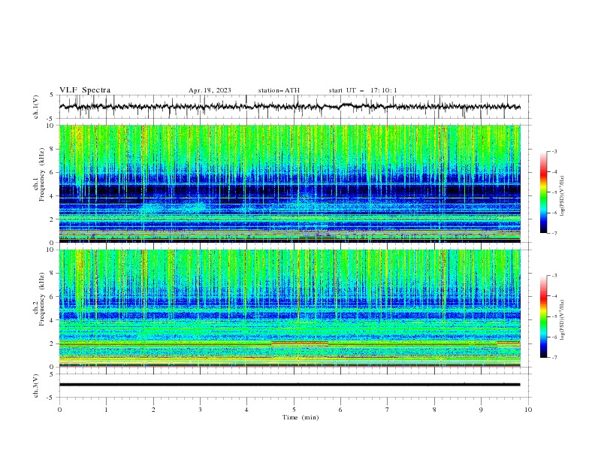Screen dimensions: 595x460
Task: Click the 'VLF Spectra' title text
Action: 85,90
